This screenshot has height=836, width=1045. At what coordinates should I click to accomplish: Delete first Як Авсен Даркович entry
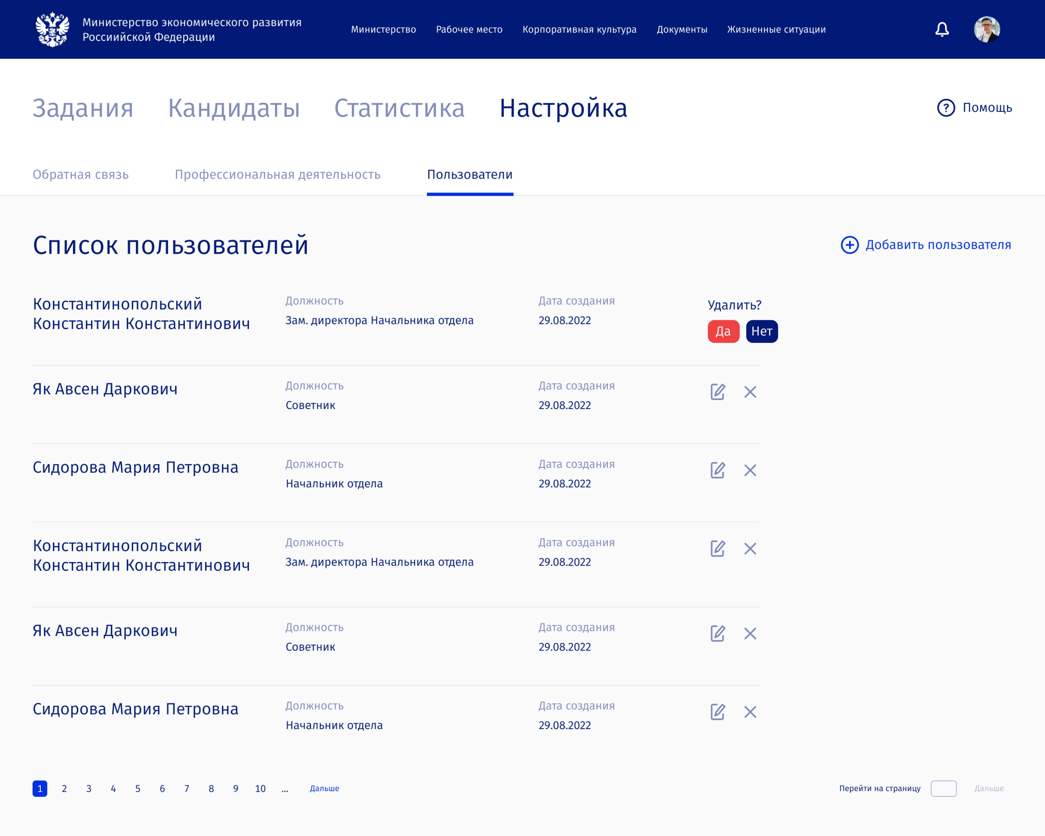[x=750, y=391]
